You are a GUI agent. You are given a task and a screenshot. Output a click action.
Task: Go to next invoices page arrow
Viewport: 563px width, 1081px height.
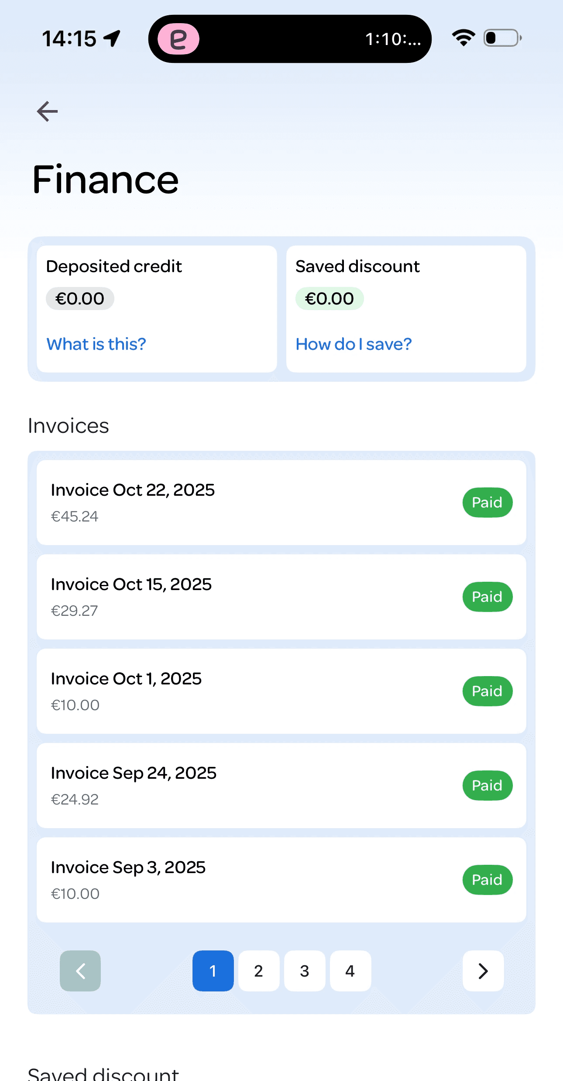(483, 971)
